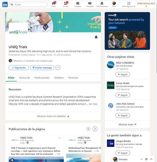Click the LinkedIn logo in the header
Viewport: 157px width, 162px height.
5,5
